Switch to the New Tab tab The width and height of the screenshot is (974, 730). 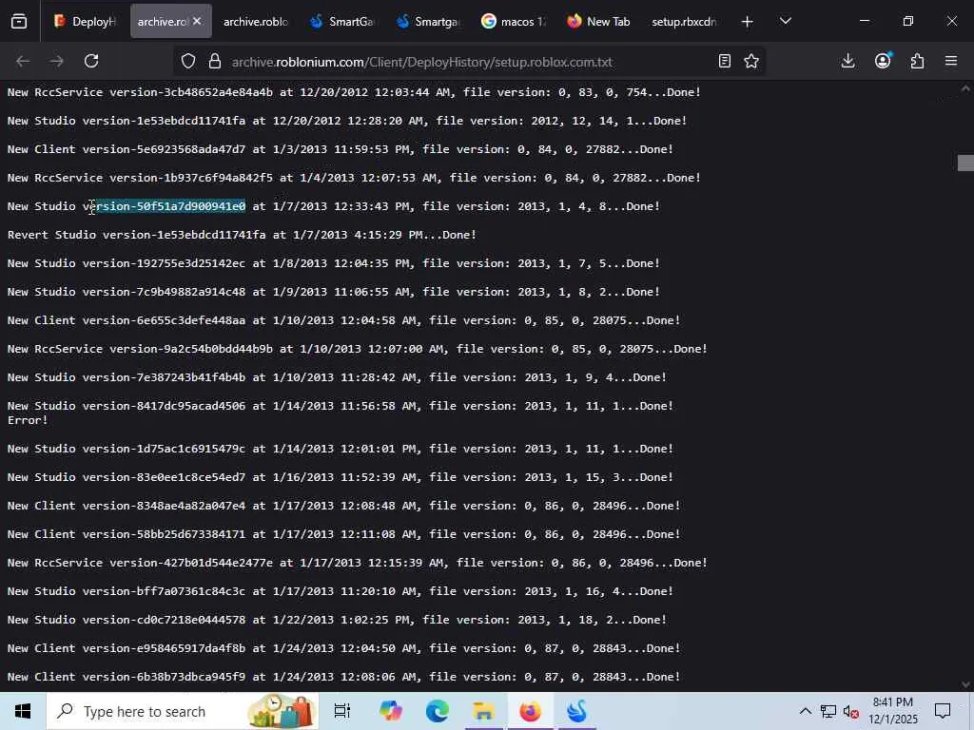(599, 21)
